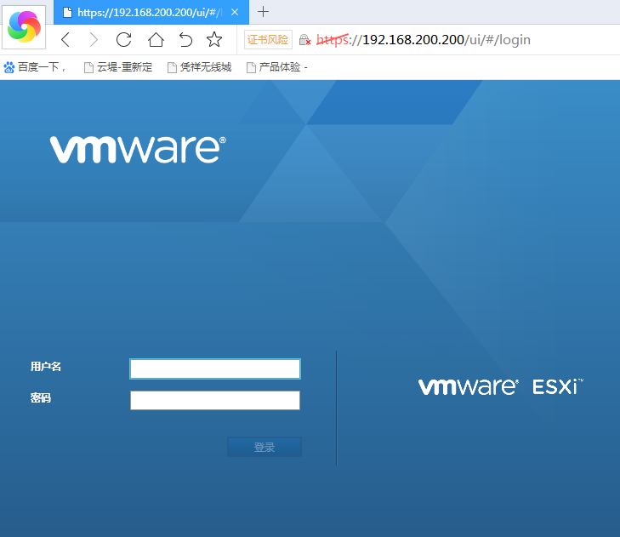Focus the 用户名 username field
Screen dimensions: 620x537
click(215, 368)
